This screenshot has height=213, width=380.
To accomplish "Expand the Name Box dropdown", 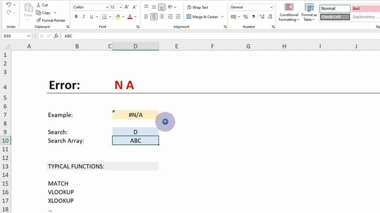I will (x=28, y=36).
